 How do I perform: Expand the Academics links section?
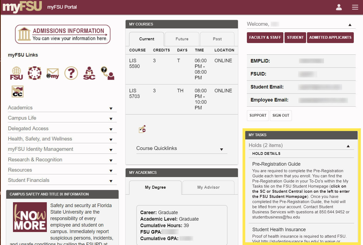tap(111, 108)
